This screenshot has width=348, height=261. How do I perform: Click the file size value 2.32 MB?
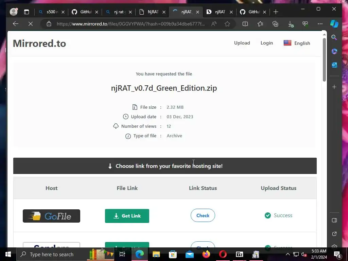pos(175,107)
